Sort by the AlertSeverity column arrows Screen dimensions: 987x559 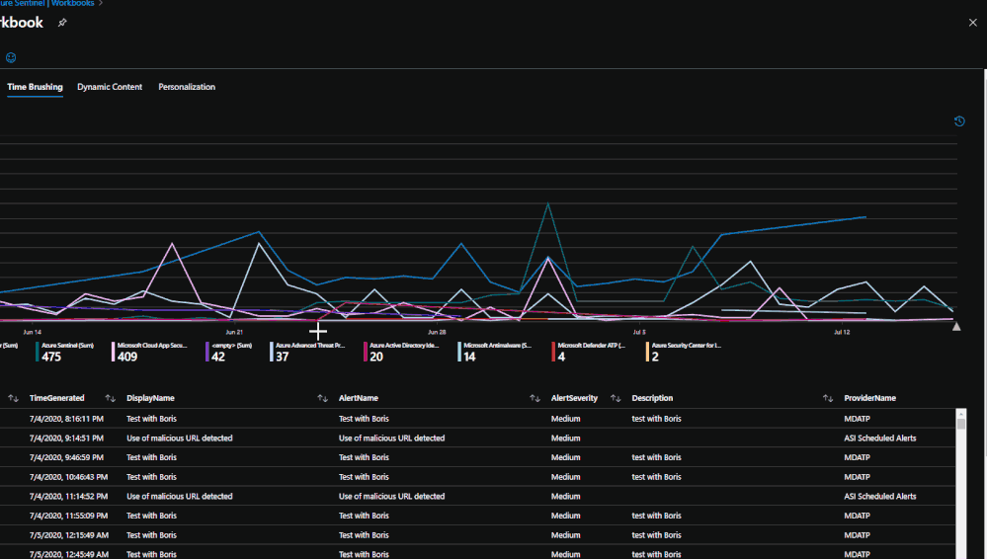615,398
